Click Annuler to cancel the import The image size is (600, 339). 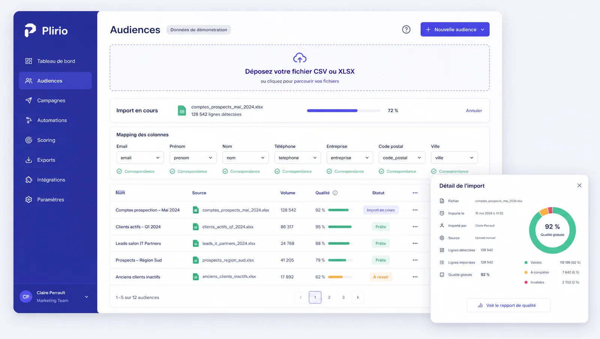[474, 110]
